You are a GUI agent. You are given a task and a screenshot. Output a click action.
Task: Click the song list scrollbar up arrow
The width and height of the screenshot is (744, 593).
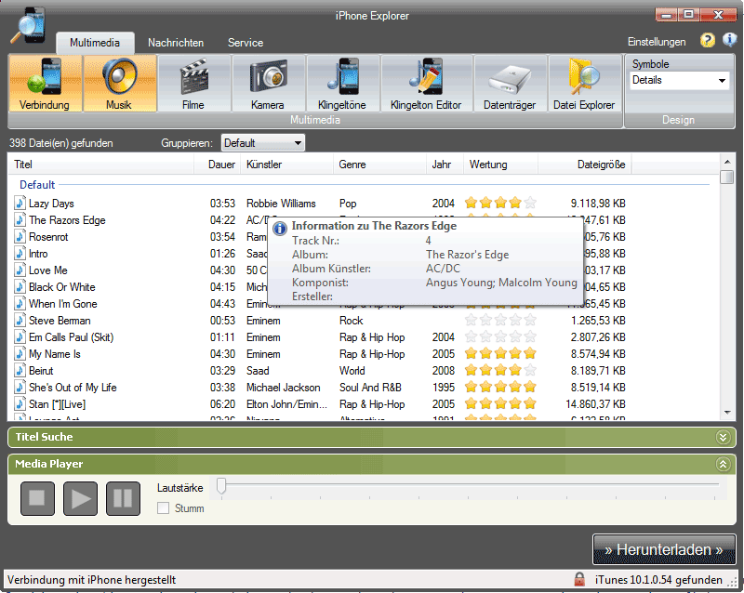727,162
